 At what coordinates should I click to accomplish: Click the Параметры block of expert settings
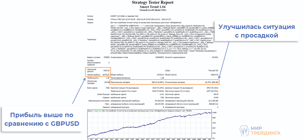coord(163,38)
